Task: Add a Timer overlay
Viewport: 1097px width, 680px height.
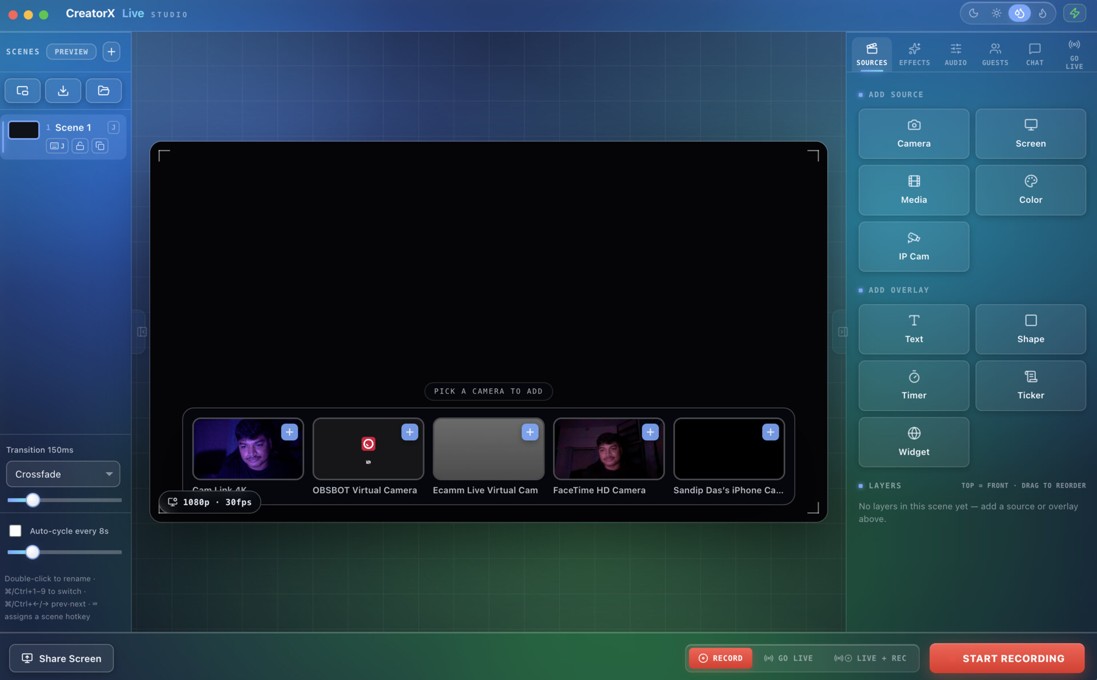Action: coord(914,385)
